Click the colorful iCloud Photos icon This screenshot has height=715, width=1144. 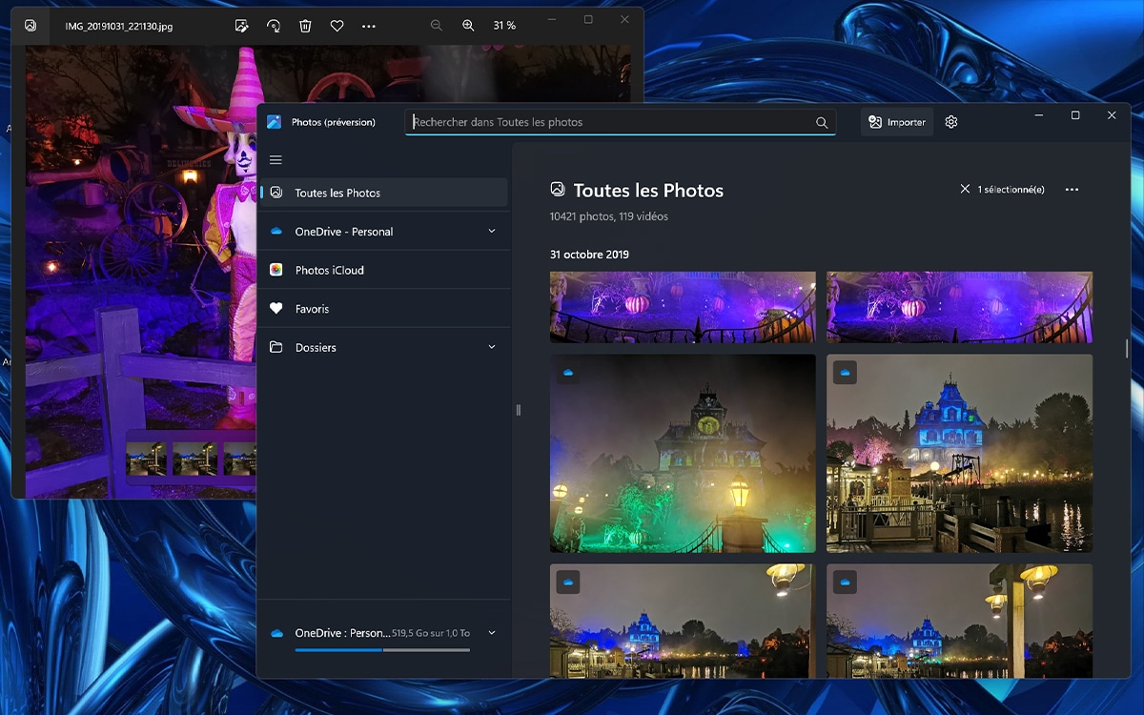(276, 271)
